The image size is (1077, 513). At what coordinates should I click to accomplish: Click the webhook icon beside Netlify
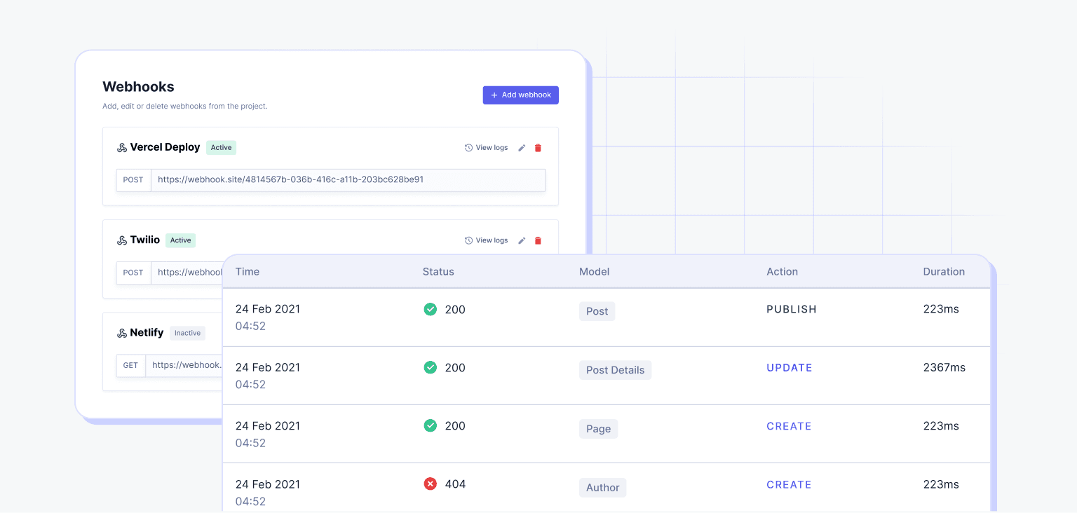pyautogui.click(x=122, y=333)
